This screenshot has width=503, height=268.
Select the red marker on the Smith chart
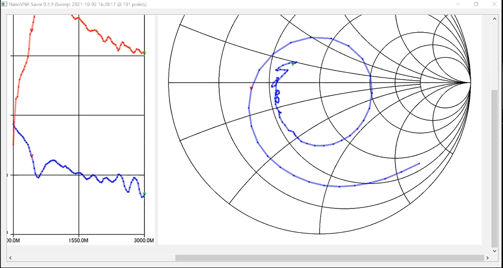pyautogui.click(x=251, y=88)
